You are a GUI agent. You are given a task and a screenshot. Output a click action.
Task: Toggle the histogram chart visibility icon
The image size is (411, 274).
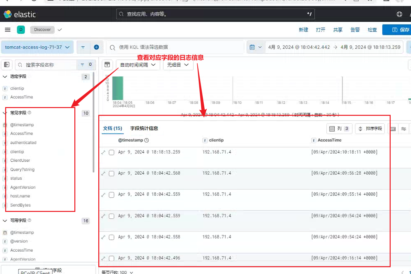click(108, 65)
